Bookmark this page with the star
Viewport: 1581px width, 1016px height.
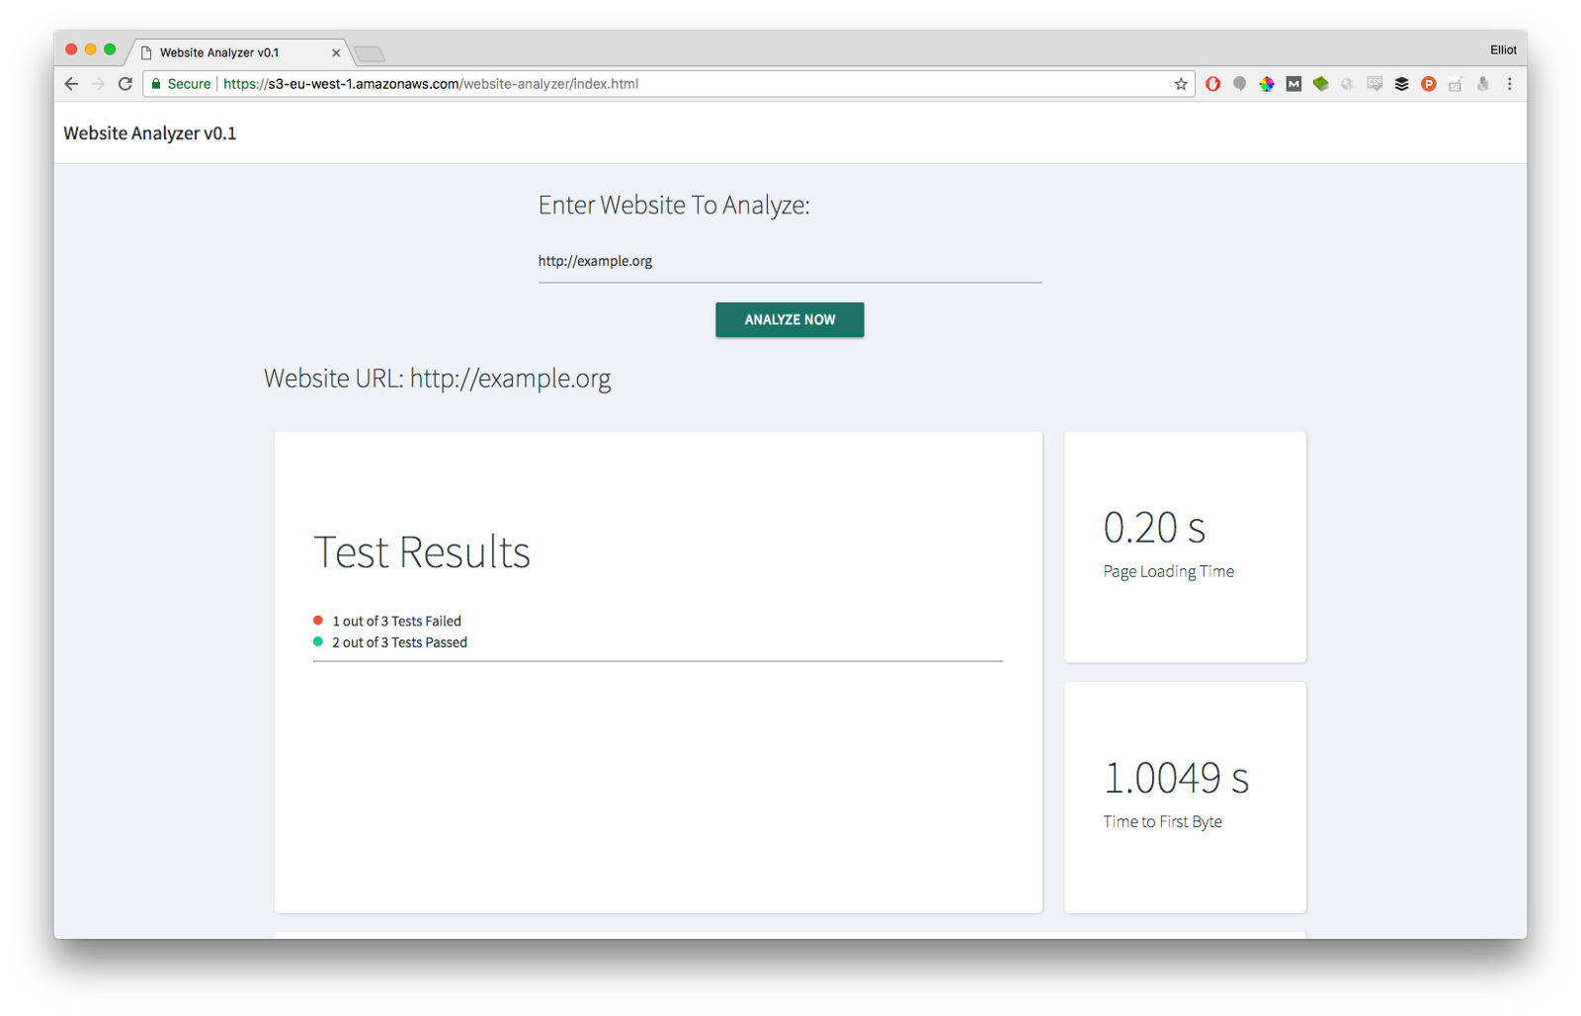(x=1181, y=84)
